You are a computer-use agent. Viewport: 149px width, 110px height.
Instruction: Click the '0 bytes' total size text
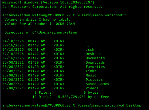[91, 93]
